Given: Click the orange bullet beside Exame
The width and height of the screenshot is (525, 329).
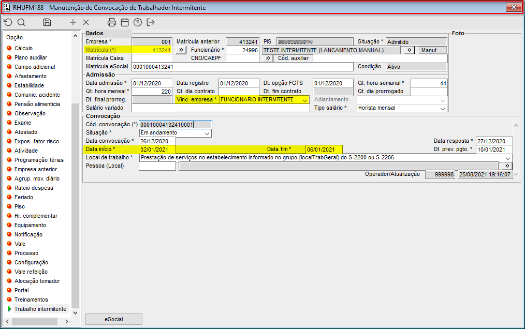Looking at the screenshot, I should pos(9,123).
